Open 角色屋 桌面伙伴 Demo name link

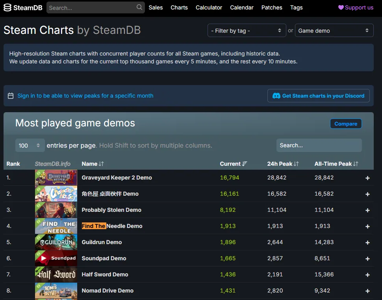(110, 194)
